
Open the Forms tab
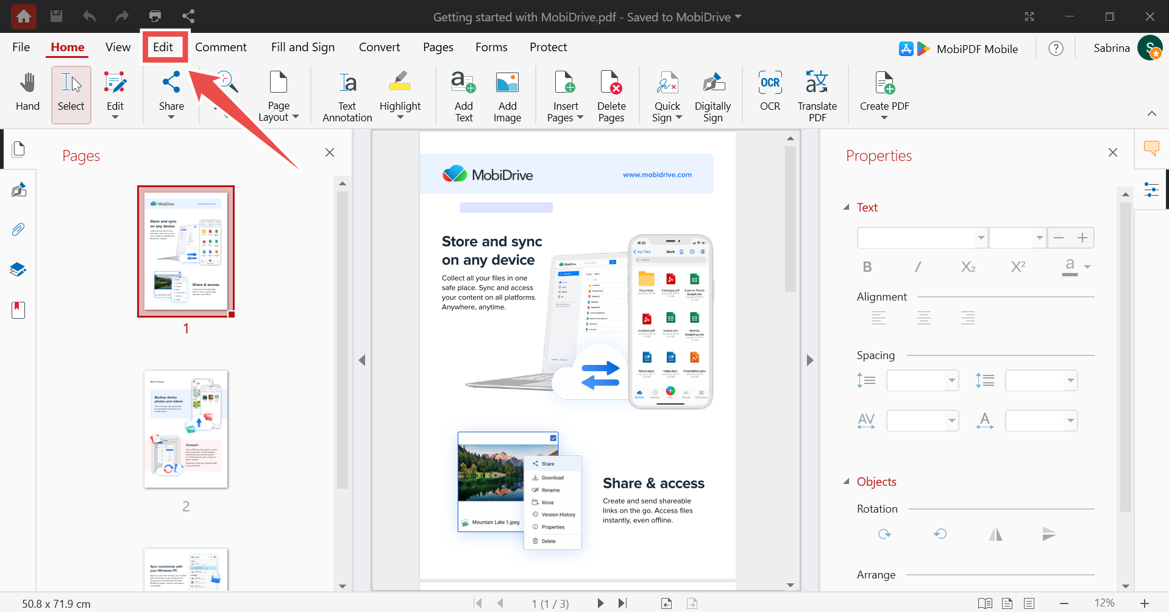tap(491, 47)
